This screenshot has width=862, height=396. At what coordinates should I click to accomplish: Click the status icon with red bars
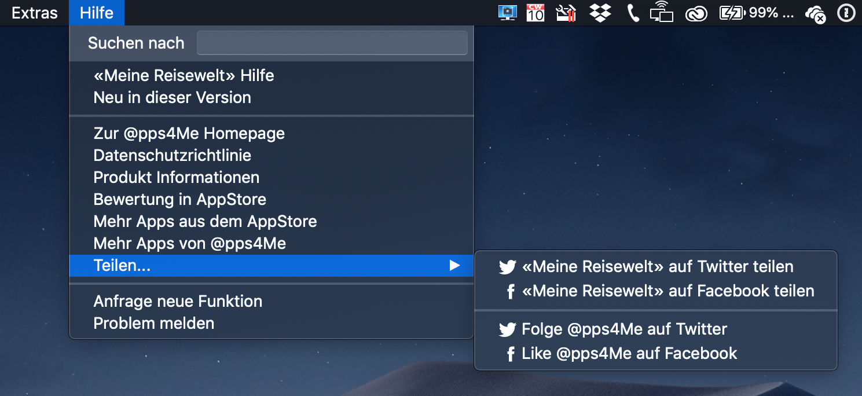[566, 13]
